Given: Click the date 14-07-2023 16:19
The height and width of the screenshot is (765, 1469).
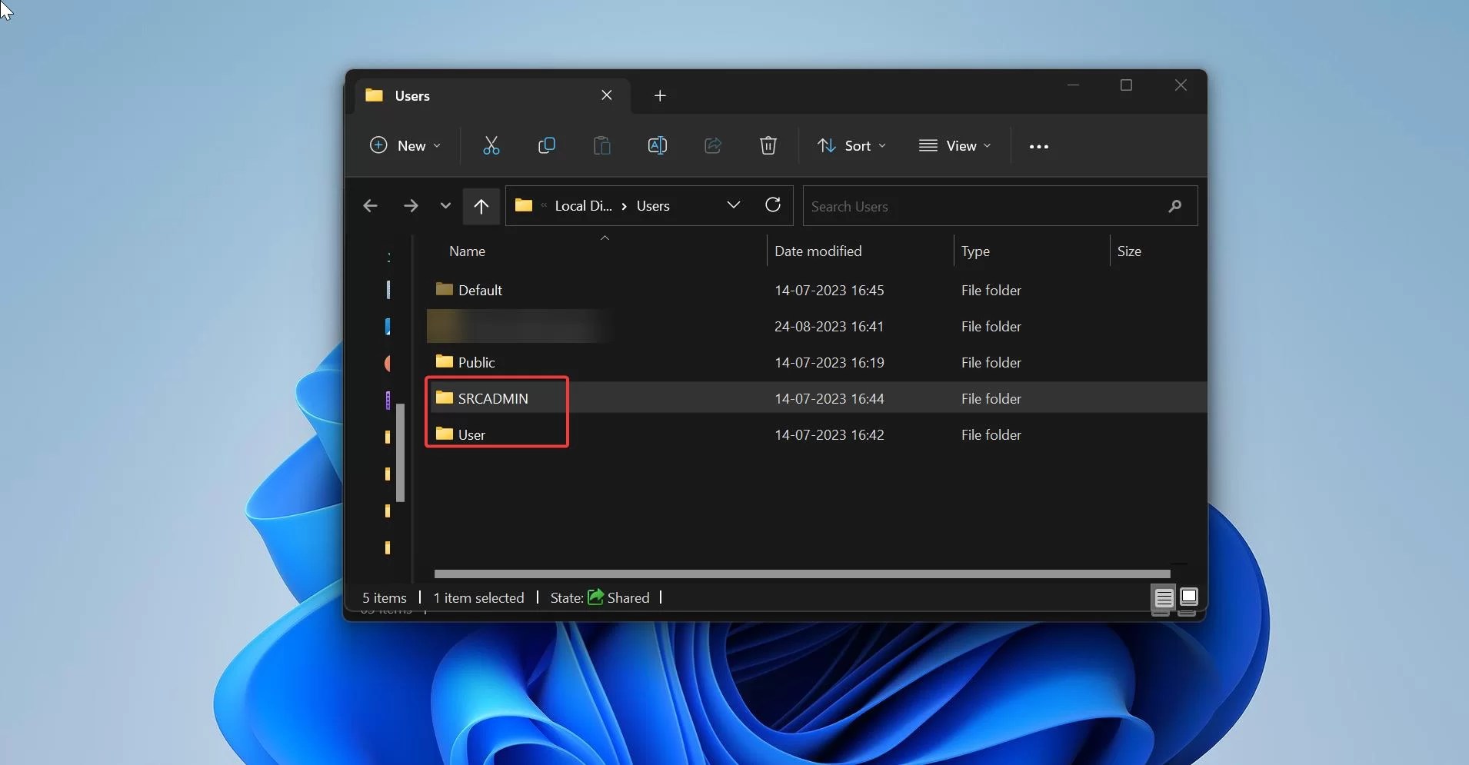Looking at the screenshot, I should 829,362.
